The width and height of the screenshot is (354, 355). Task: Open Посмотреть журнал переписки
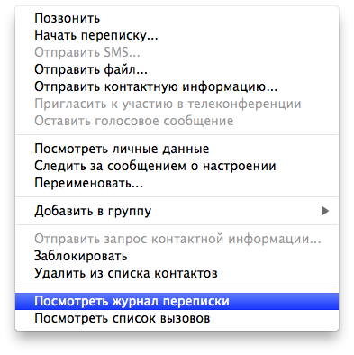click(x=177, y=301)
